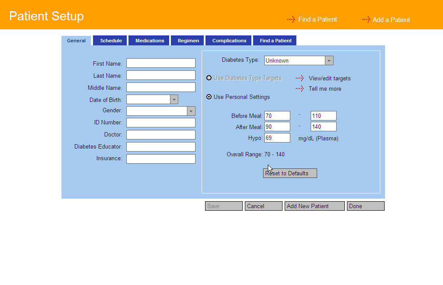
Task: Open the Medications tab
Action: pos(150,41)
